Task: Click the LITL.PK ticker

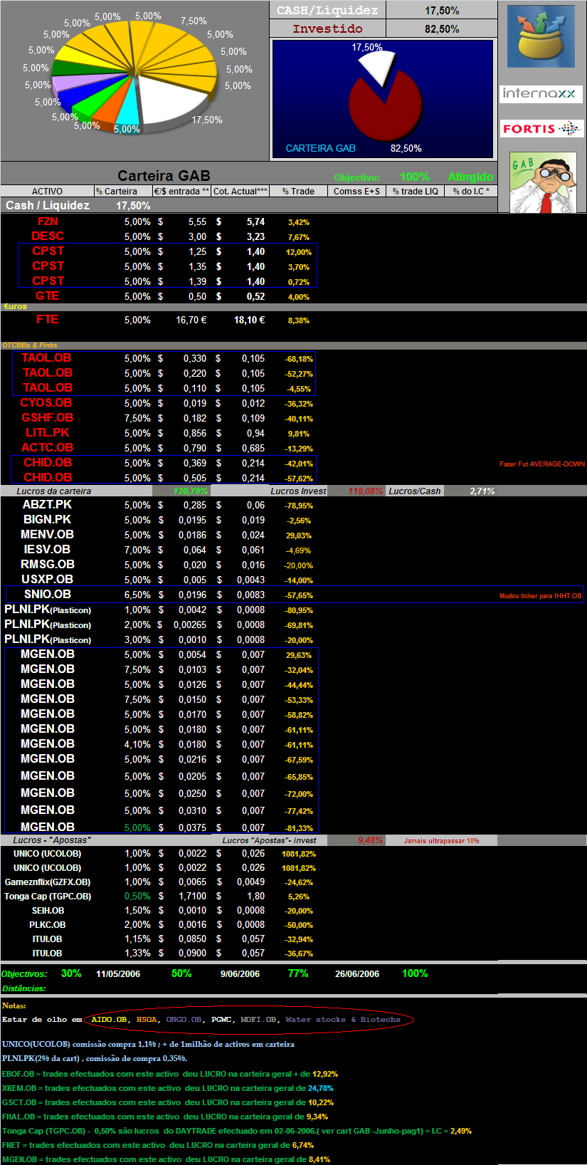Action: [x=48, y=433]
